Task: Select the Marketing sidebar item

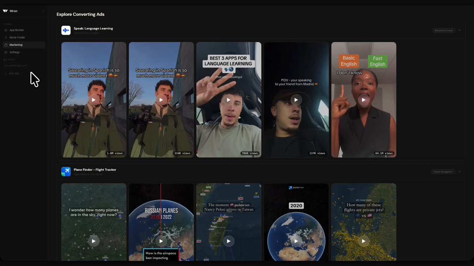Action: [x=24, y=45]
